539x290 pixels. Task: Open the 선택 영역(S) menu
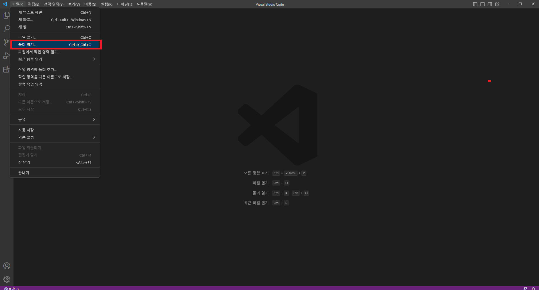pos(54,4)
